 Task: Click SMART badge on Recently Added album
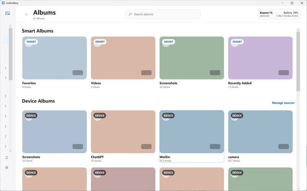point(237,41)
